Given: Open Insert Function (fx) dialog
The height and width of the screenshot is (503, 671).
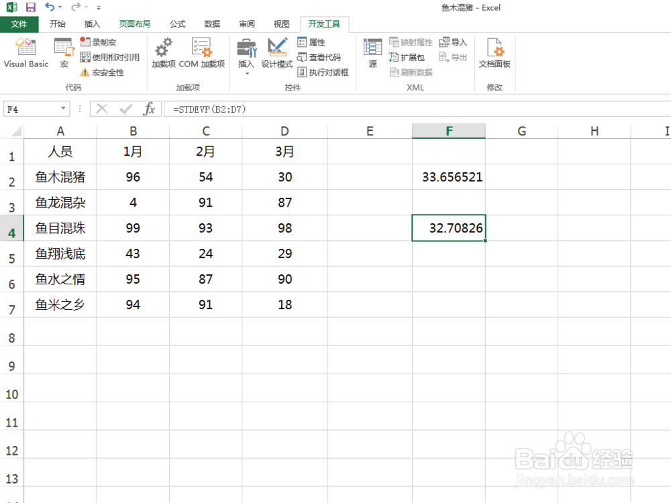Looking at the screenshot, I should point(149,109).
